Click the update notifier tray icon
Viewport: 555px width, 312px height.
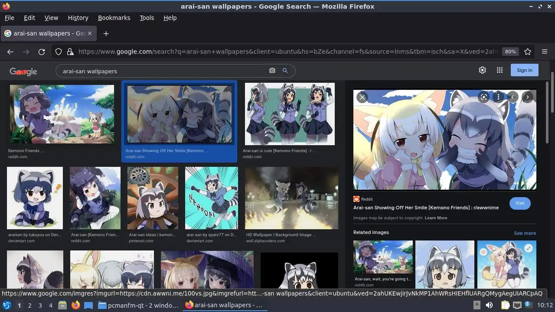pyautogui.click(x=529, y=305)
